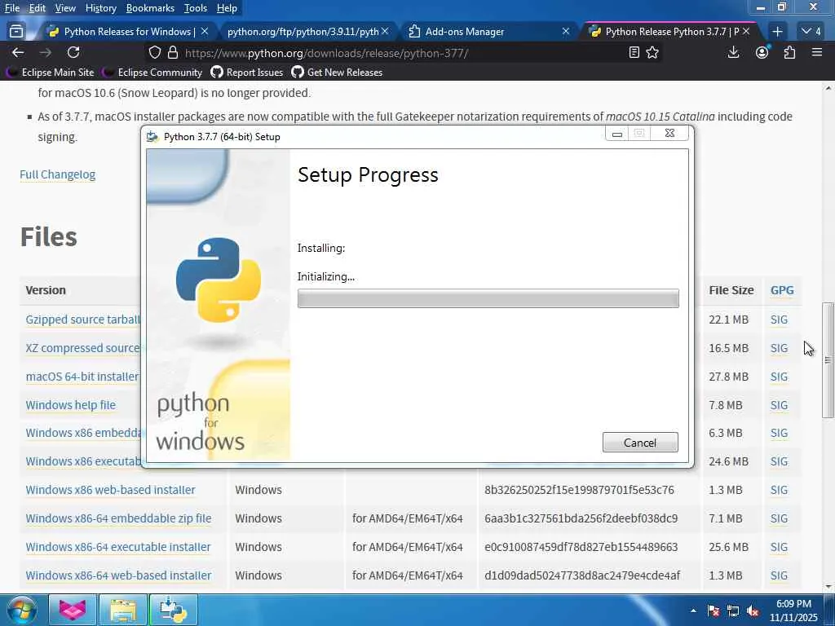Open SIG link for 25.6 MB row

[779, 547]
